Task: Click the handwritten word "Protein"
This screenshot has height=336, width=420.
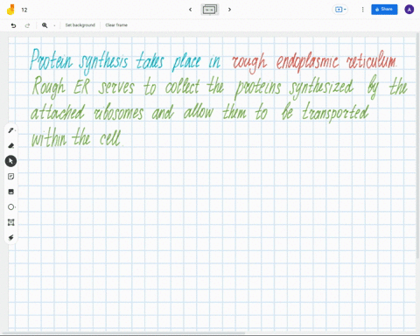Action: (51, 59)
